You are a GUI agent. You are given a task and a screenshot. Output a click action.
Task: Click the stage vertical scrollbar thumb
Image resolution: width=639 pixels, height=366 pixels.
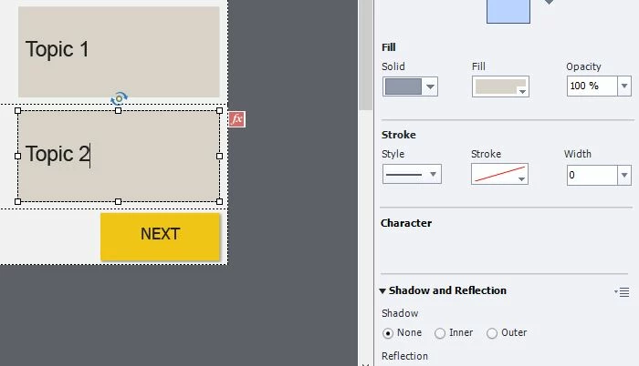pyautogui.click(x=365, y=55)
